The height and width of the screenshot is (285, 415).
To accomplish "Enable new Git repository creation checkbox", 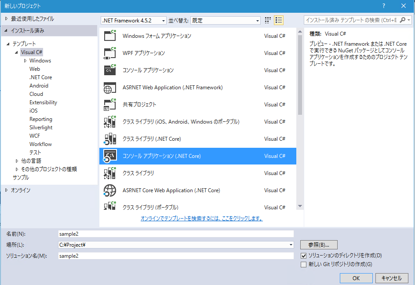I will pyautogui.click(x=304, y=264).
